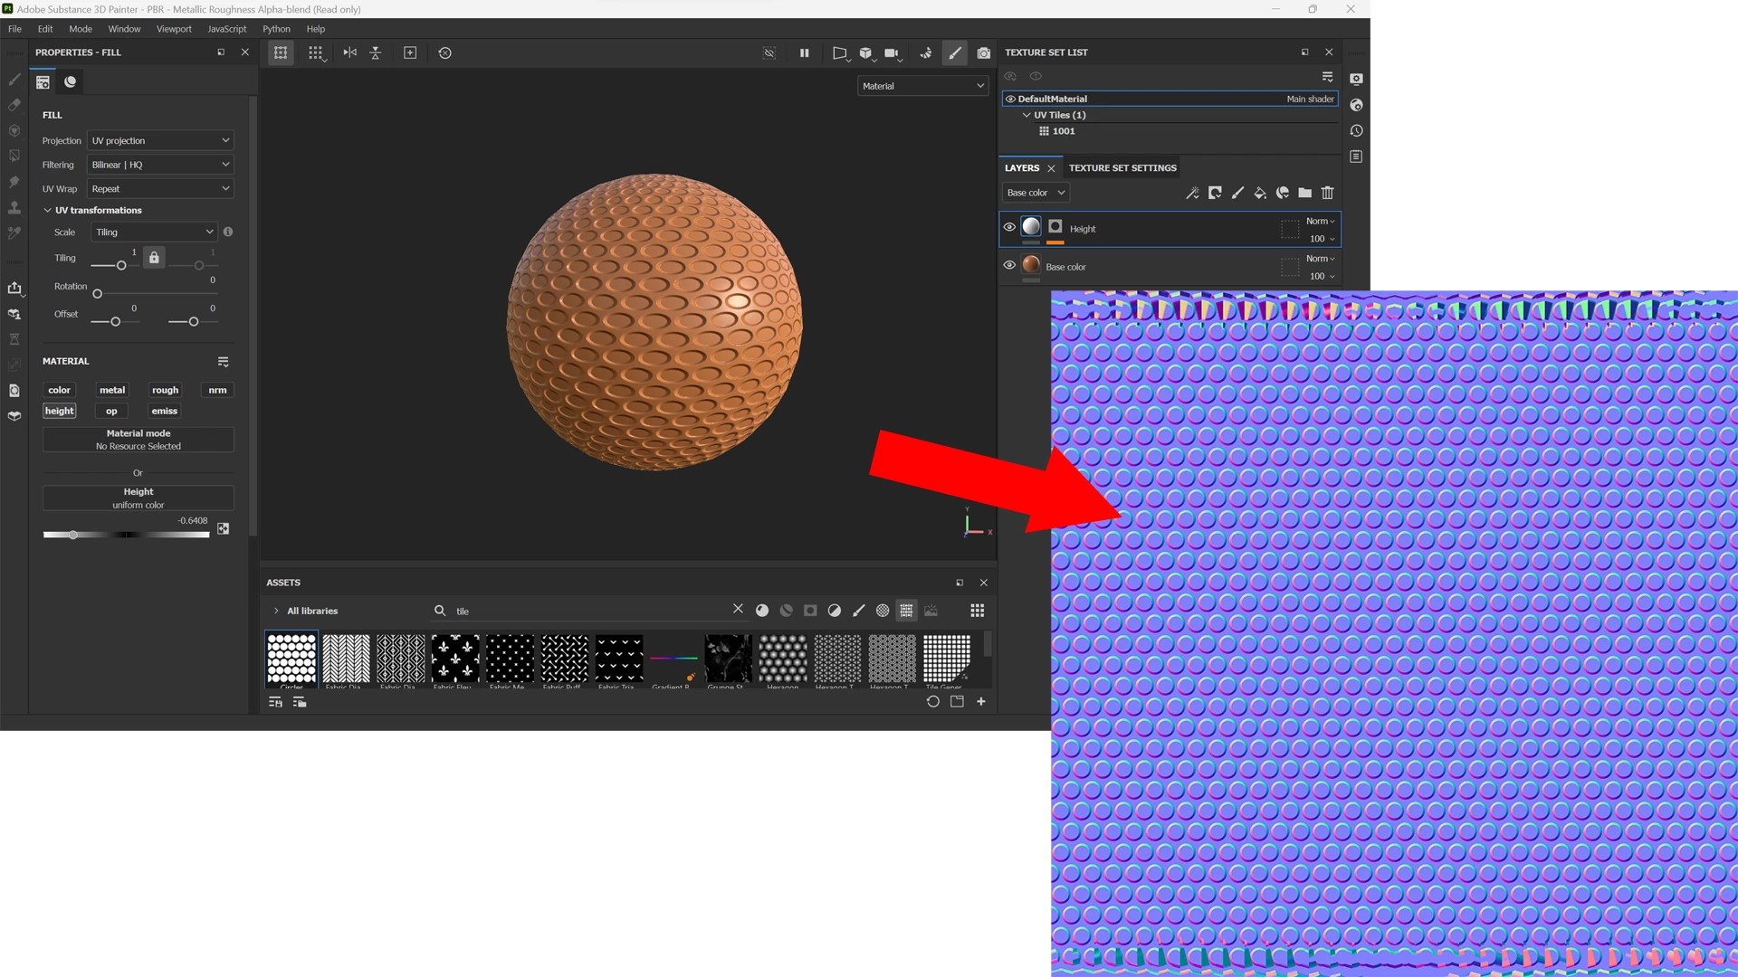The width and height of the screenshot is (1738, 977).
Task: Open the Projection dropdown
Action: (160, 141)
